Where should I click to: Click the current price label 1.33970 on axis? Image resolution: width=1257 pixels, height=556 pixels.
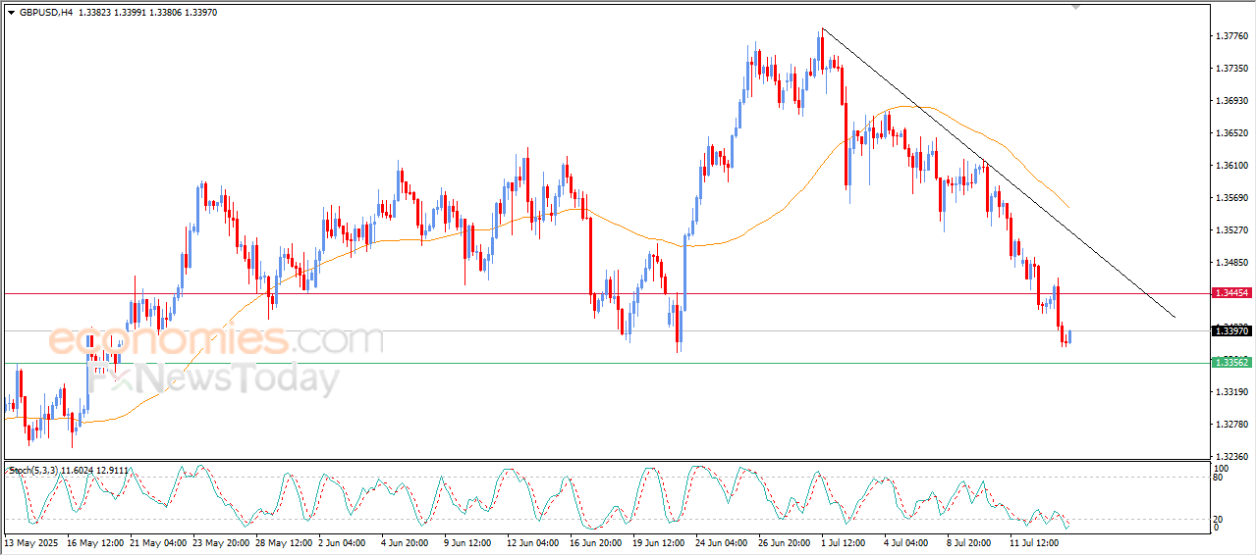(1231, 331)
